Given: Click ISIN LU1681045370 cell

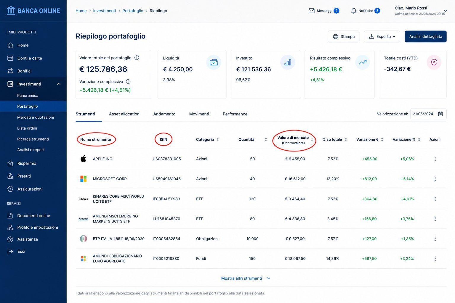Looking at the screenshot, I should pyautogui.click(x=166, y=219).
